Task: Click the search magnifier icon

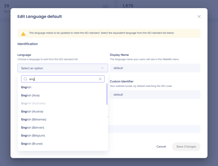Action: coord(25,79)
